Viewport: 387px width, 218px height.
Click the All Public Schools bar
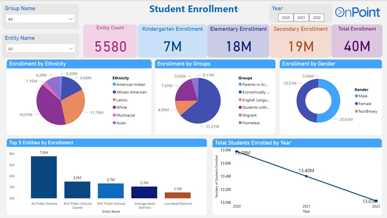coord(44,177)
